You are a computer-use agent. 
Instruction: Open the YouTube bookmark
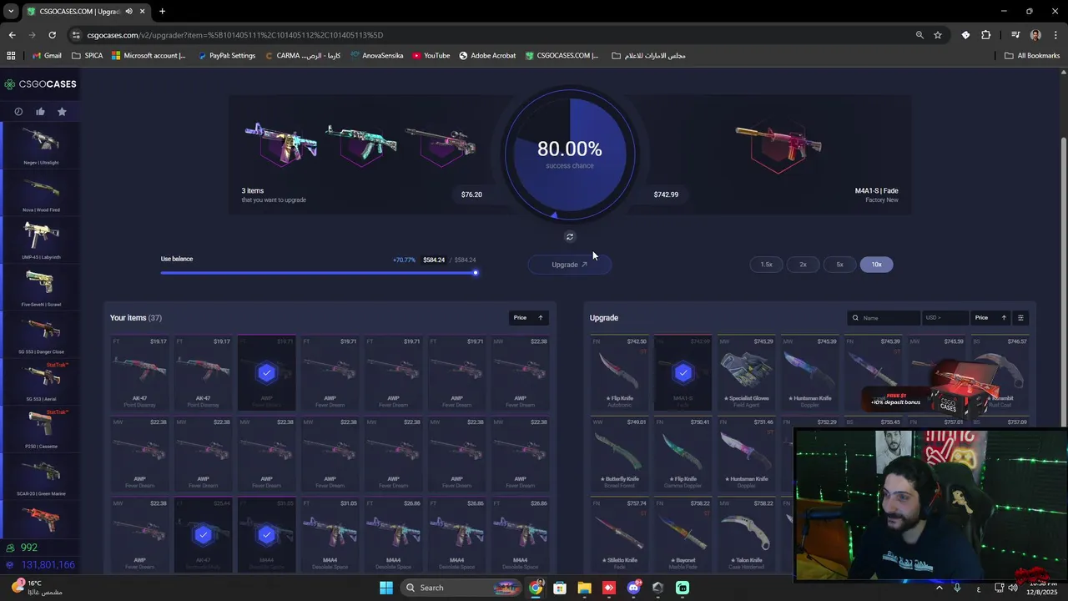[x=431, y=56]
